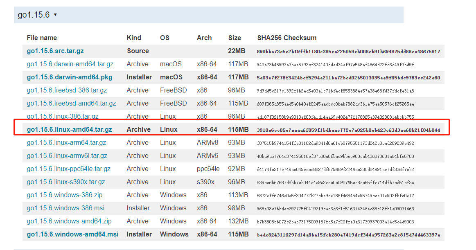Download the Windows installer go1.15.6.windows-386.msi

(65, 208)
